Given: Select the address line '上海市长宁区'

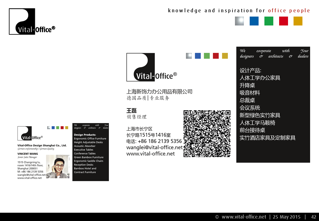Looking at the screenshot, I should tap(139, 129).
